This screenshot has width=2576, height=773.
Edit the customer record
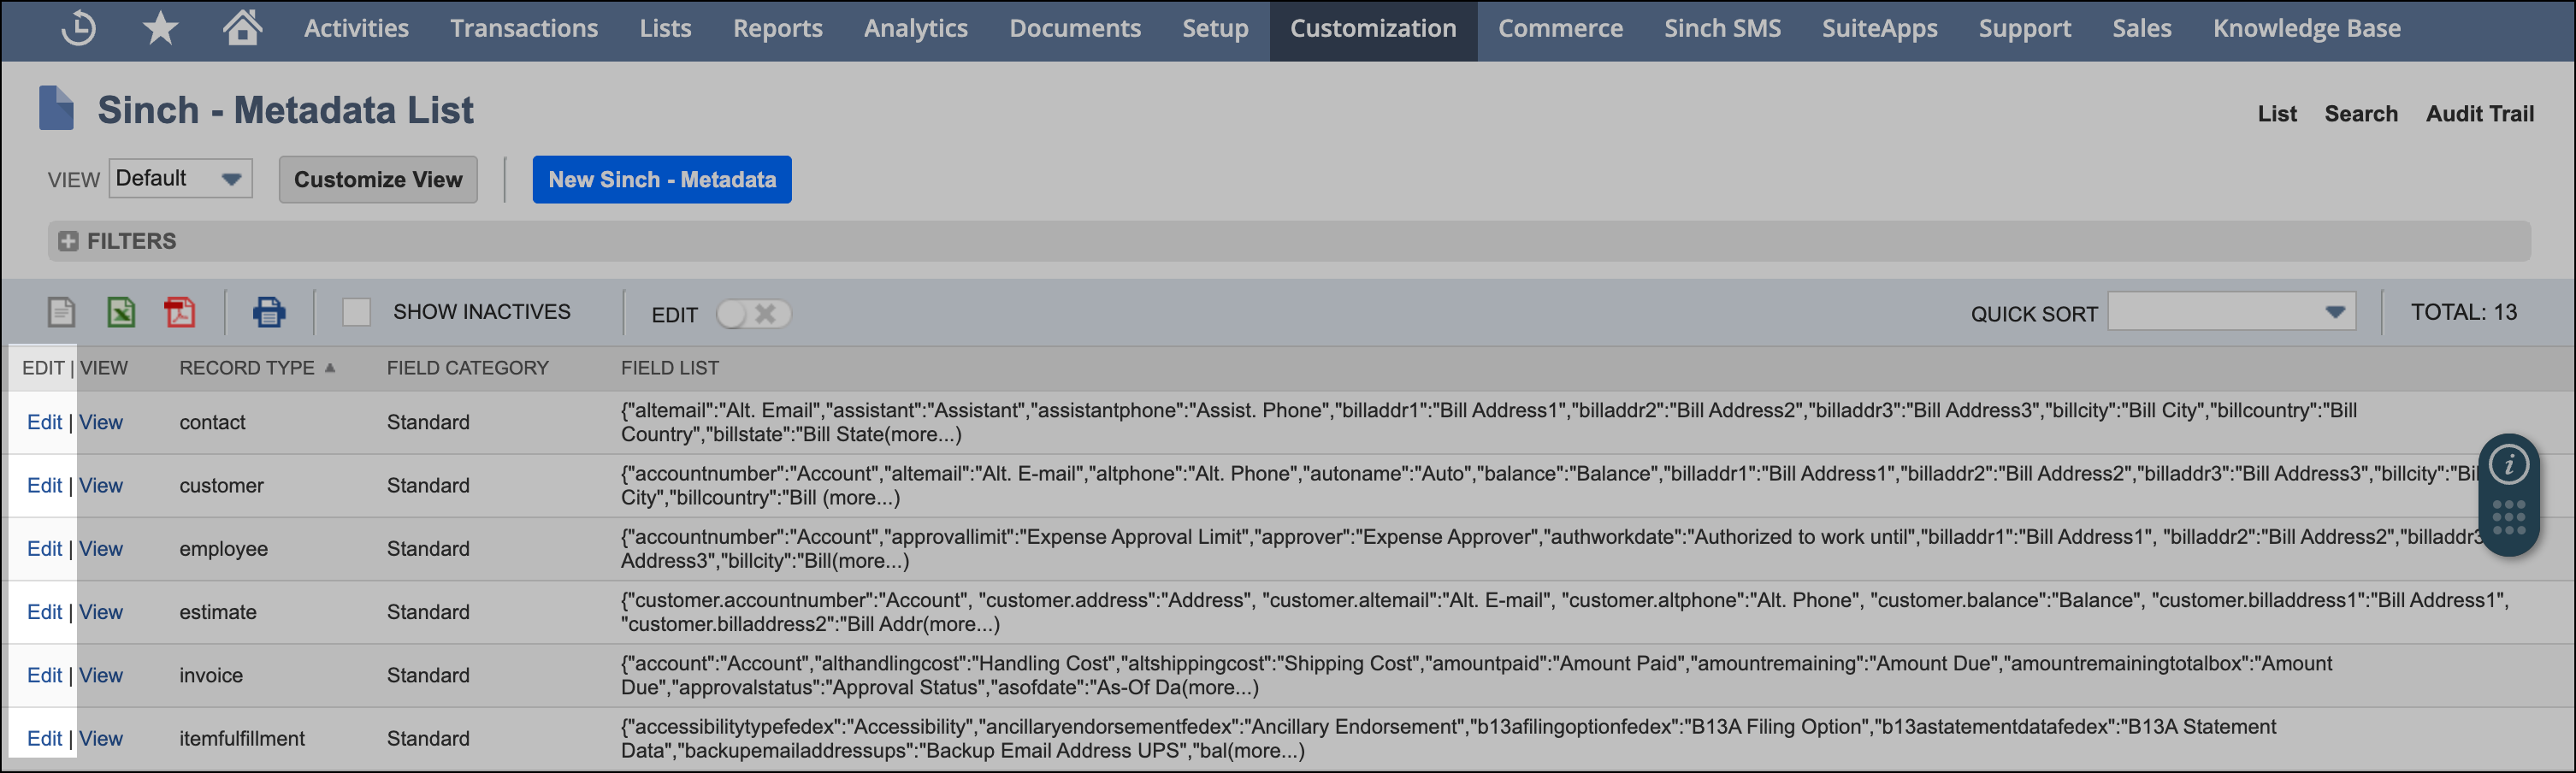[x=44, y=485]
